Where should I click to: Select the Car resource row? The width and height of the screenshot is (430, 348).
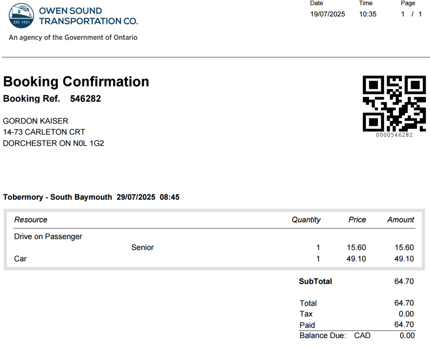point(214,259)
